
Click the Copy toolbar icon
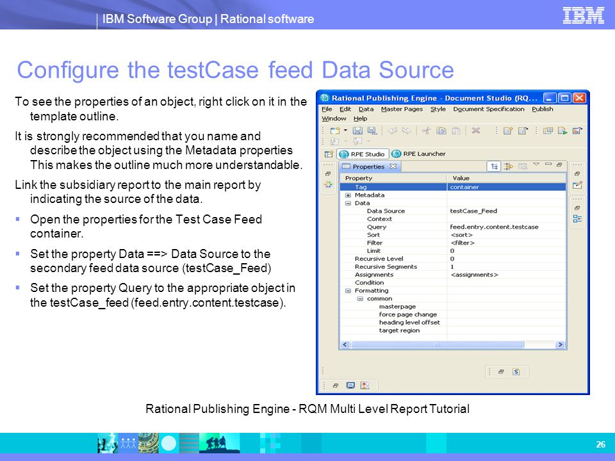coord(441,131)
